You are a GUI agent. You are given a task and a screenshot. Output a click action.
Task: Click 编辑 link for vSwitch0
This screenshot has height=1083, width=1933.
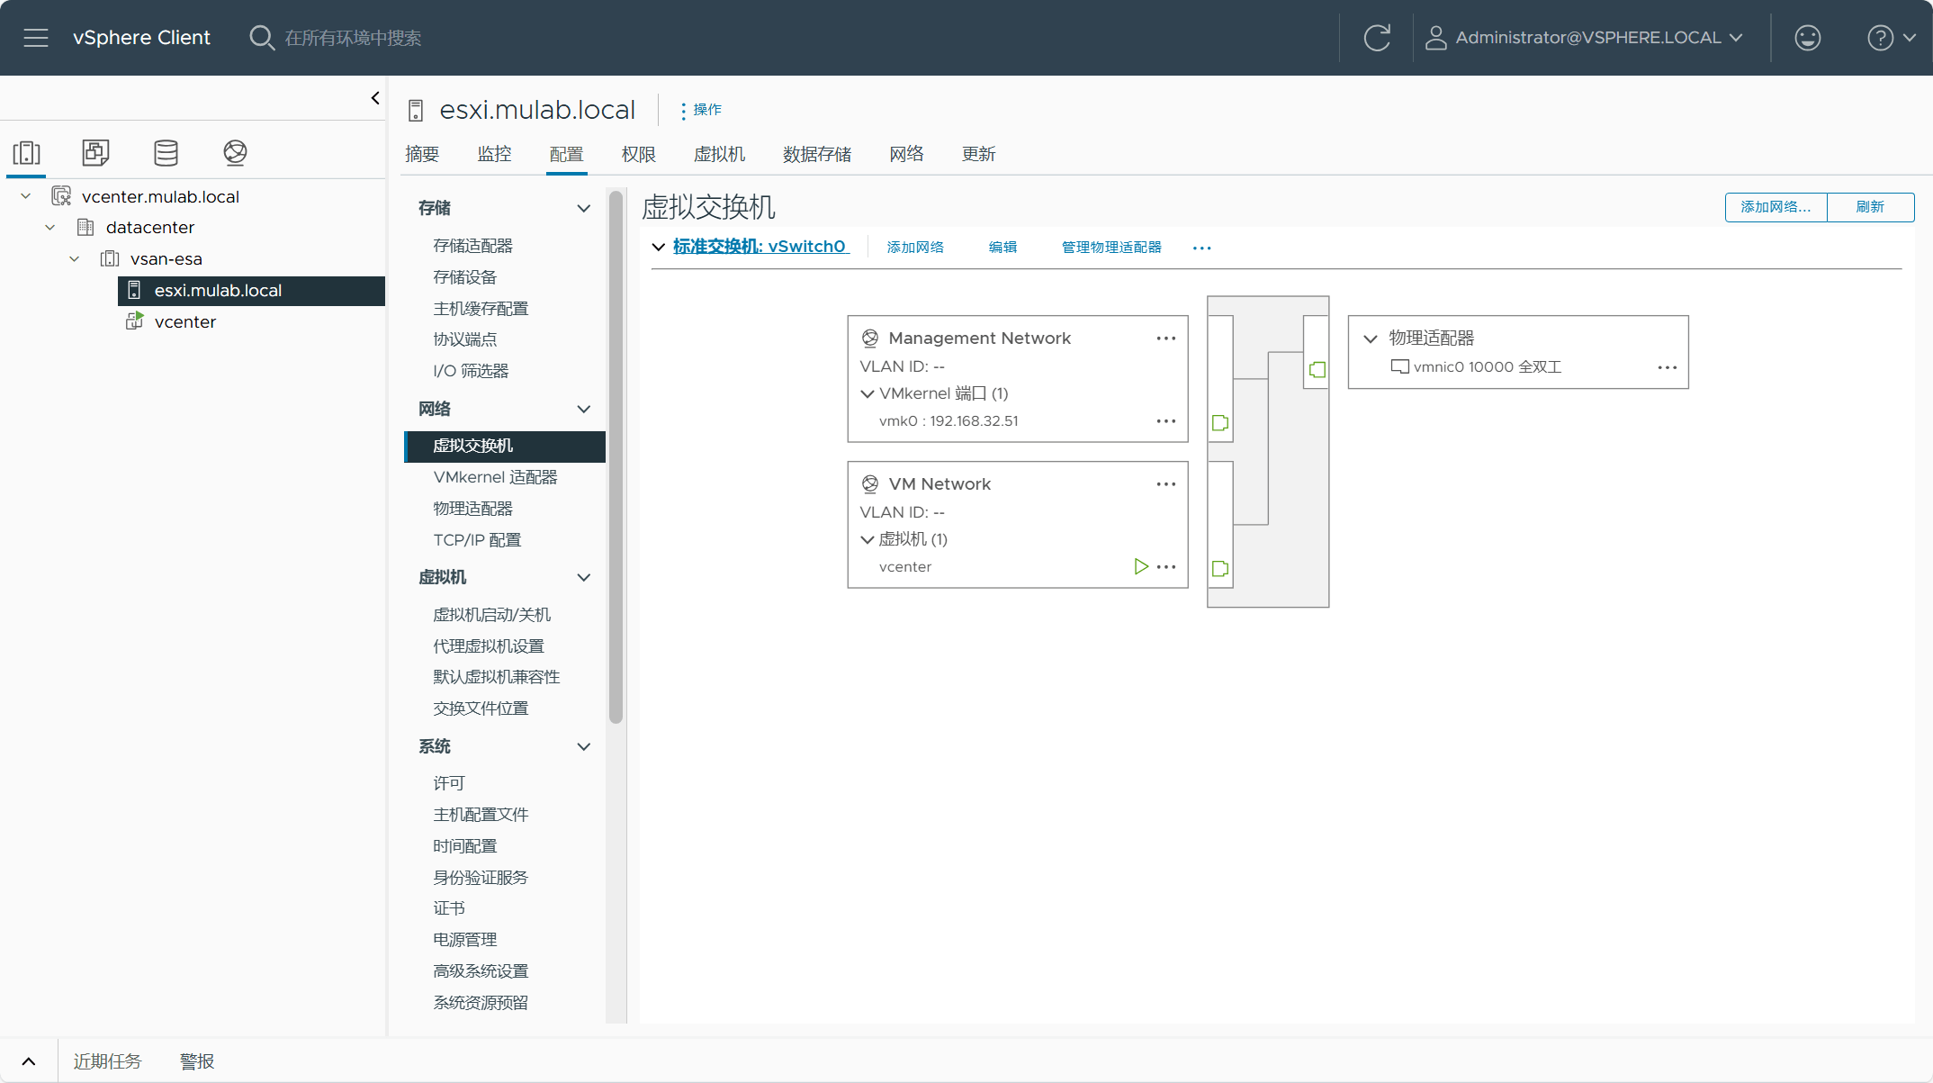coord(1002,248)
